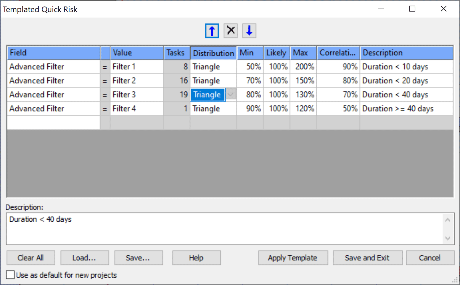Open the Filter 3 distribution dropdown arrow
Viewport: 460px width, 285px height.
click(231, 95)
